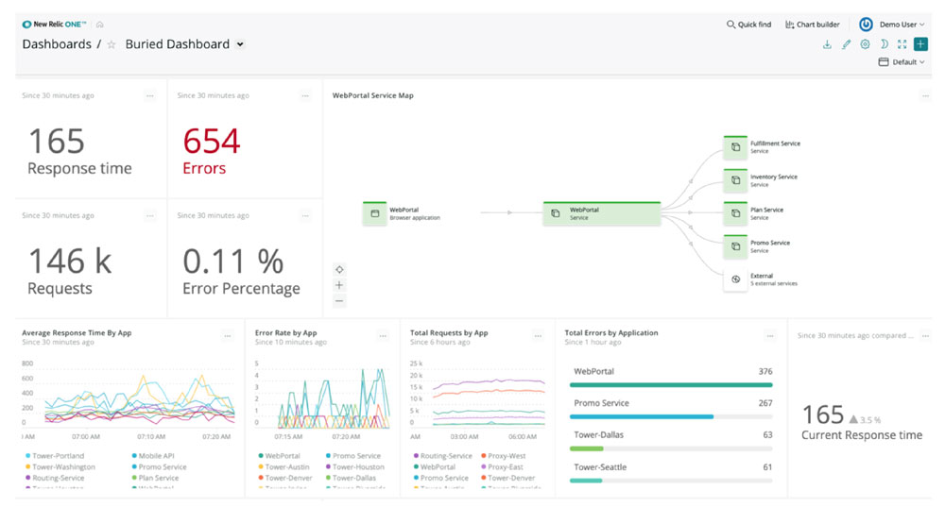The height and width of the screenshot is (507, 945).
Task: Open Current Response time widget options
Action: pos(925,336)
